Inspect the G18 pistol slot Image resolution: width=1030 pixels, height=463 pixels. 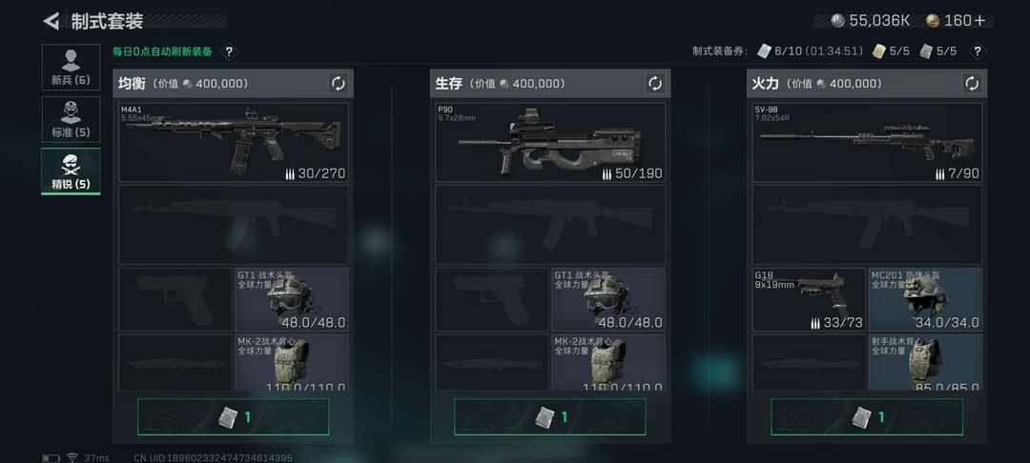click(x=809, y=299)
